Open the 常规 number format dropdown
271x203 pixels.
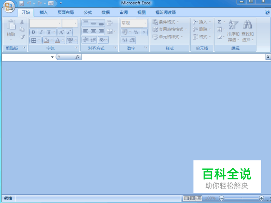tap(134, 23)
